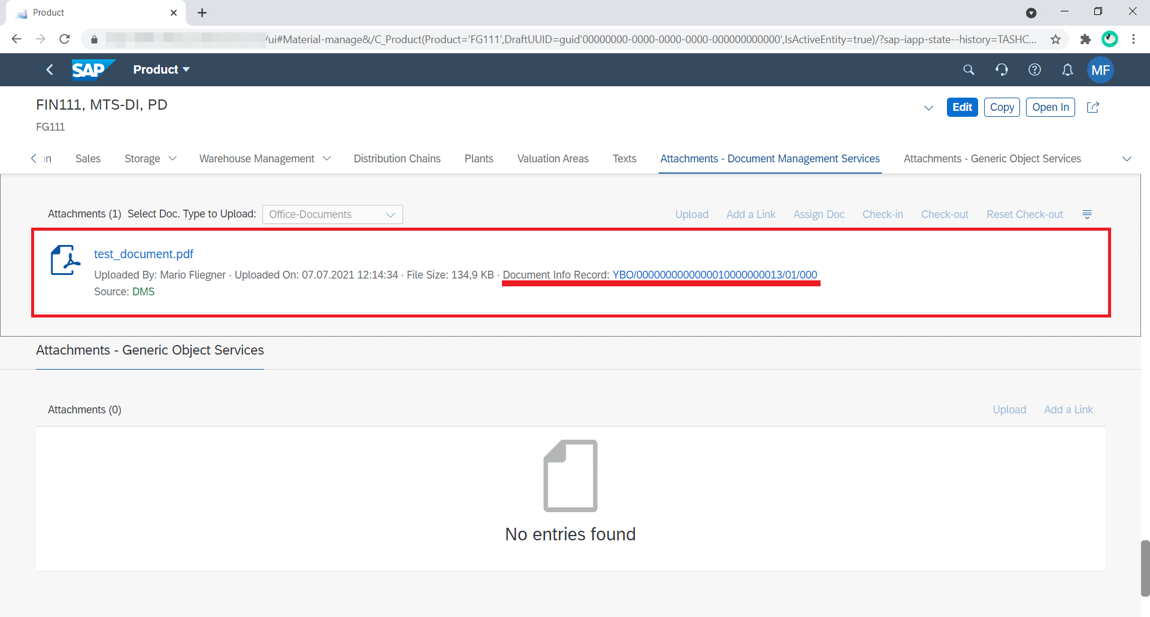
Task: Open the search magnifier in SAP header
Action: (x=969, y=70)
